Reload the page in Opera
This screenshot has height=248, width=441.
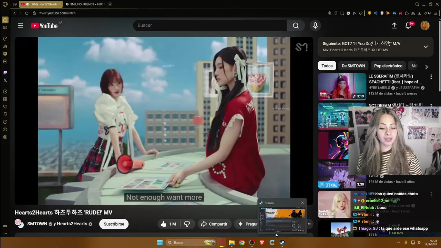click(x=27, y=13)
